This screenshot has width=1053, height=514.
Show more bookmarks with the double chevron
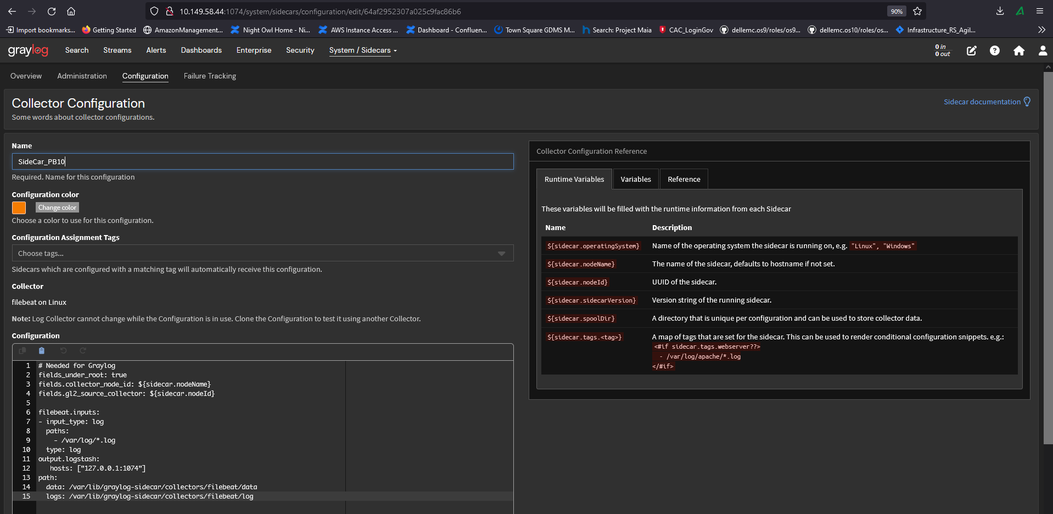coord(1041,30)
